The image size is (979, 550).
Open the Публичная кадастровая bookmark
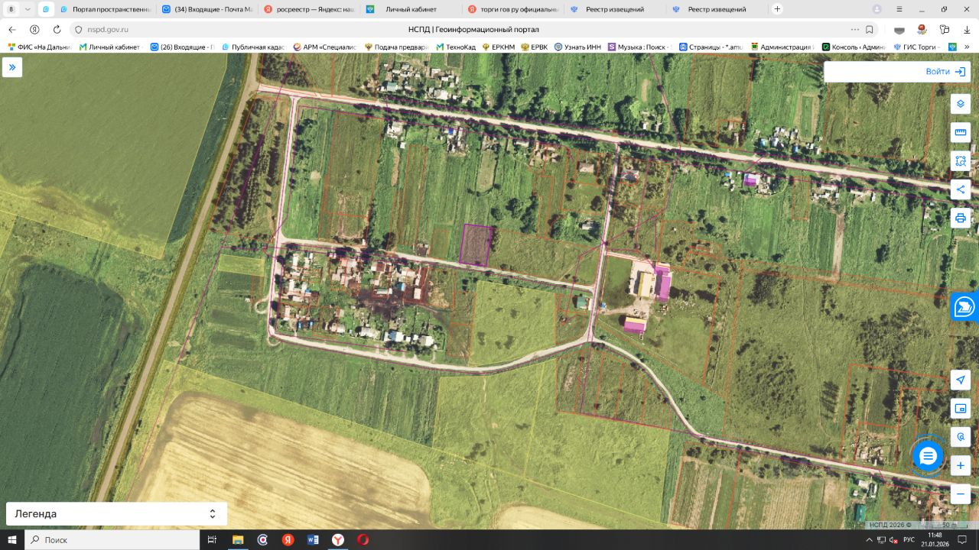(x=252, y=47)
